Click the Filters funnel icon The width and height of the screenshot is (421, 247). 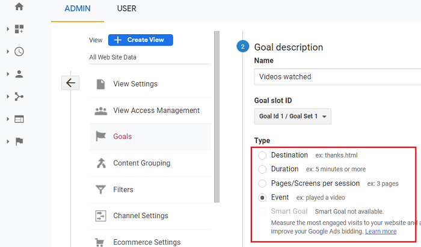[x=100, y=190]
